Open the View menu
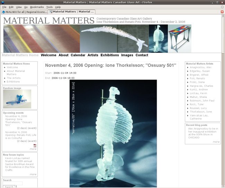Image resolution: width=225 pixels, height=188 pixels. pyautogui.click(x=19, y=7)
